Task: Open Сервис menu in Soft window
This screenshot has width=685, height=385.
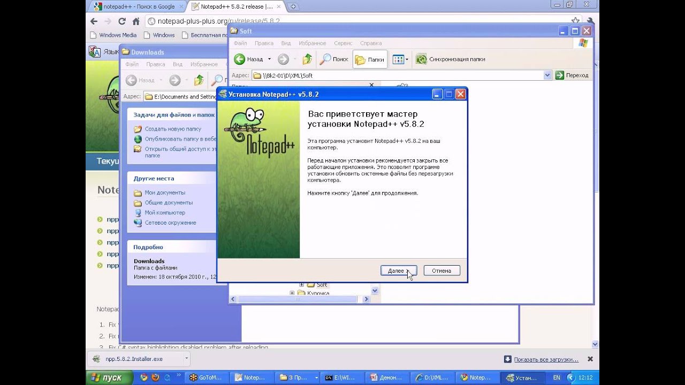Action: 343,43
